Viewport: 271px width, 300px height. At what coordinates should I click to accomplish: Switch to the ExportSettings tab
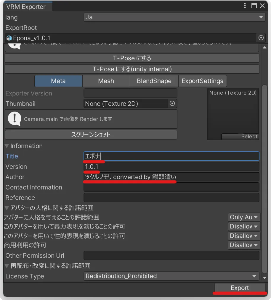point(202,81)
